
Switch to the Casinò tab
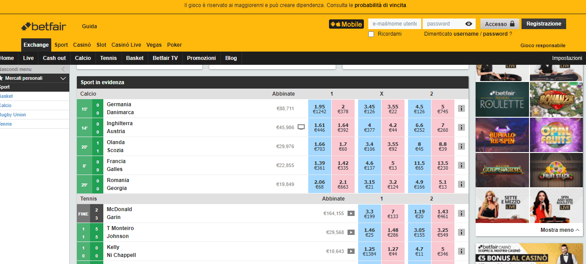pos(82,45)
